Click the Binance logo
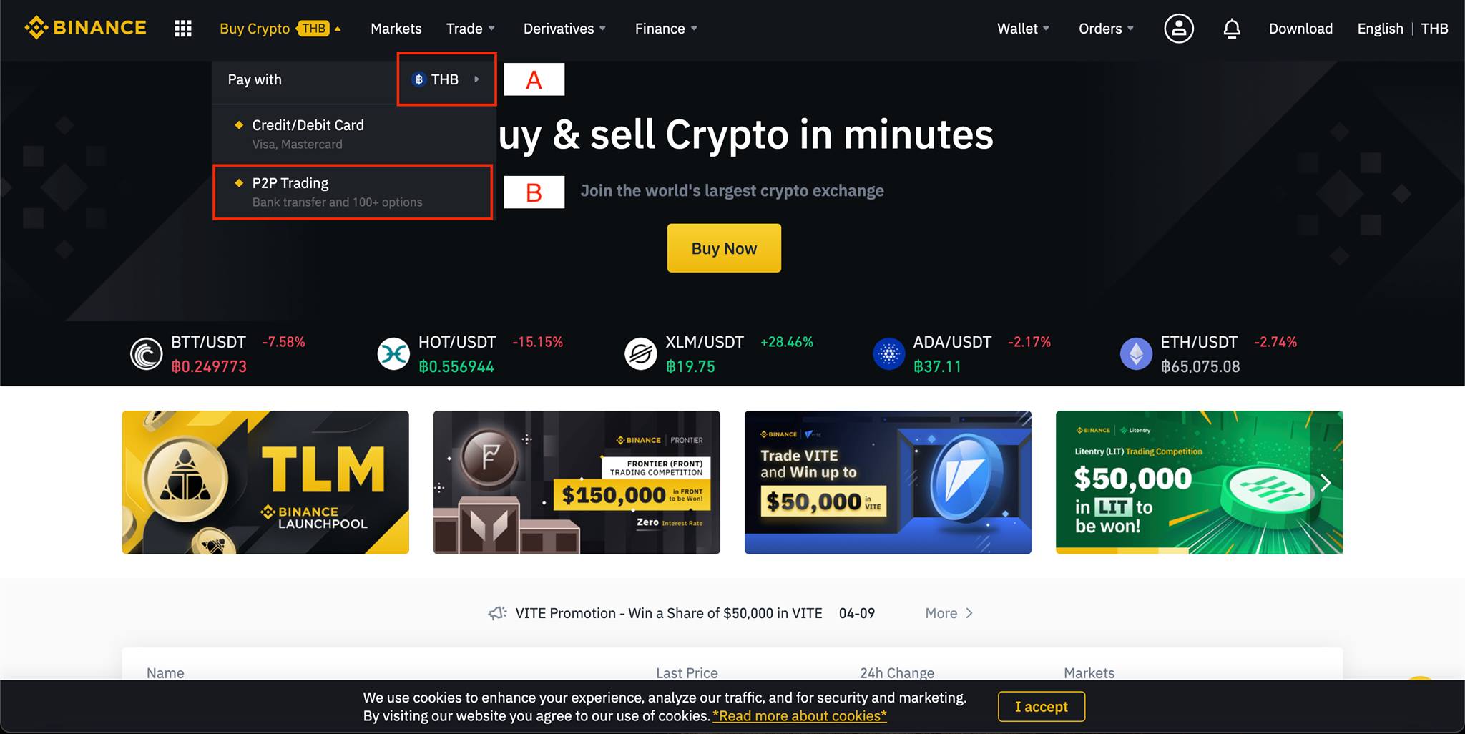 tap(85, 28)
